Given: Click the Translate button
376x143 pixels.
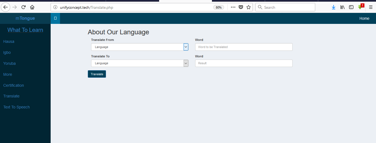Looking at the screenshot, I should [x=97, y=74].
